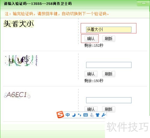Click the Sogou input method S logo

pos(60,115)
